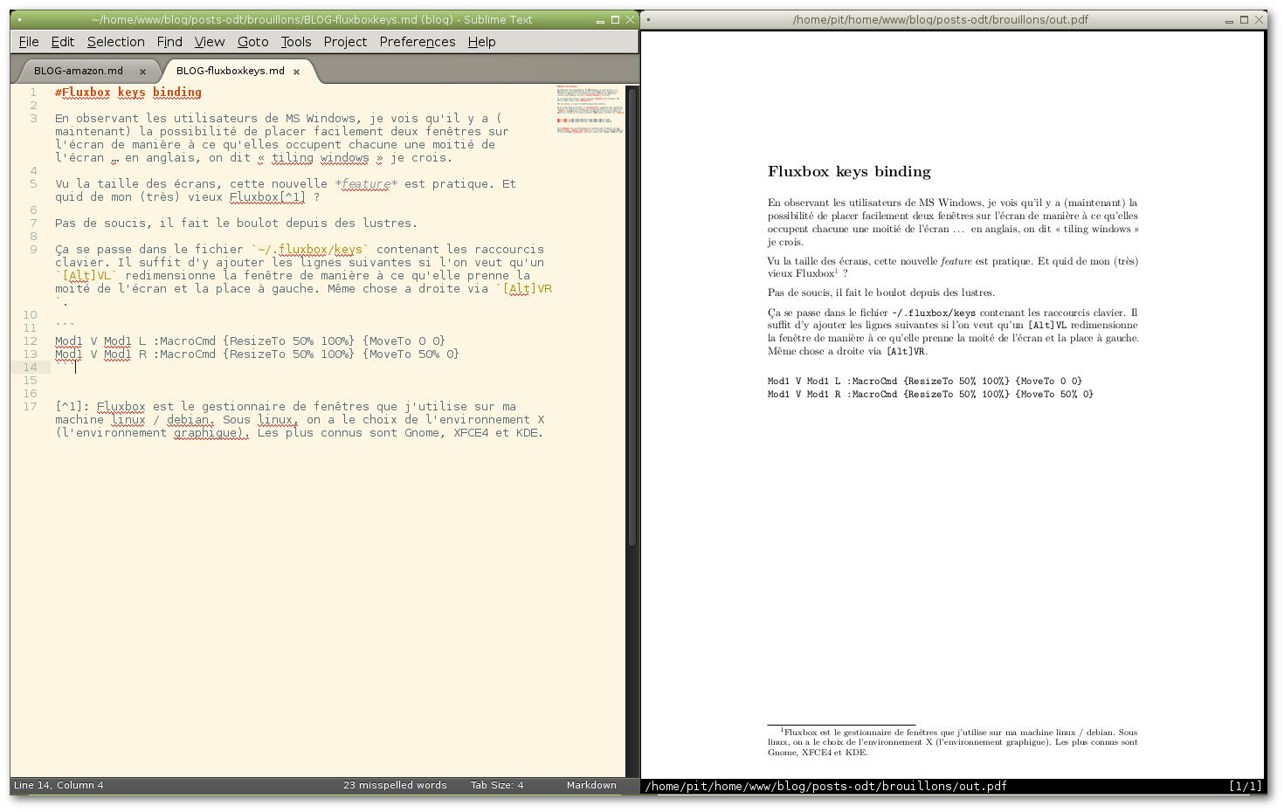This screenshot has height=812, width=1284.
Task: Click line number 12 in gutter
Action: [31, 341]
